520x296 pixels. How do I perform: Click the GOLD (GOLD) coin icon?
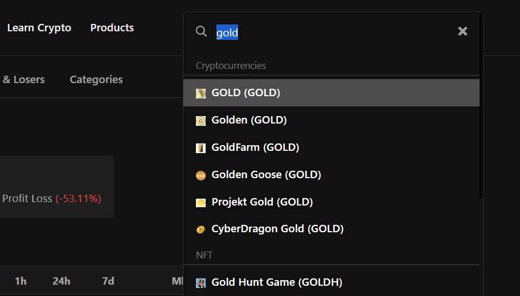200,93
